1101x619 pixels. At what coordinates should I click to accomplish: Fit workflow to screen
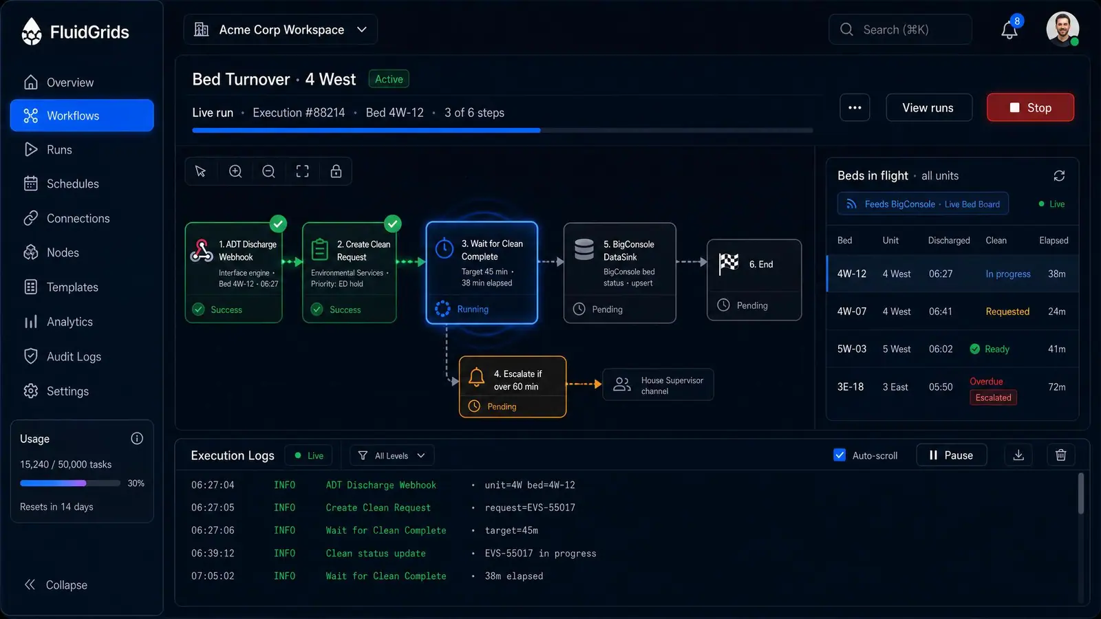click(x=303, y=171)
